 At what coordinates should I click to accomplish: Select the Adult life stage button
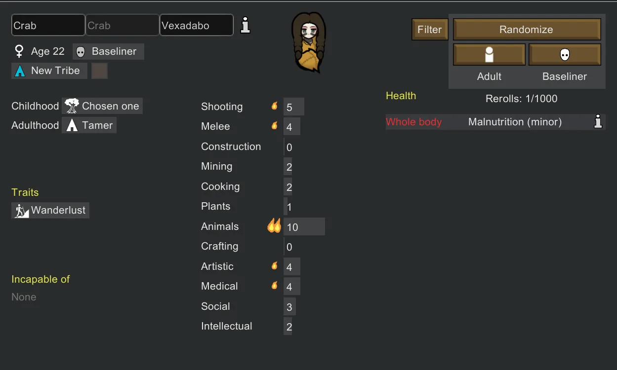point(489,54)
